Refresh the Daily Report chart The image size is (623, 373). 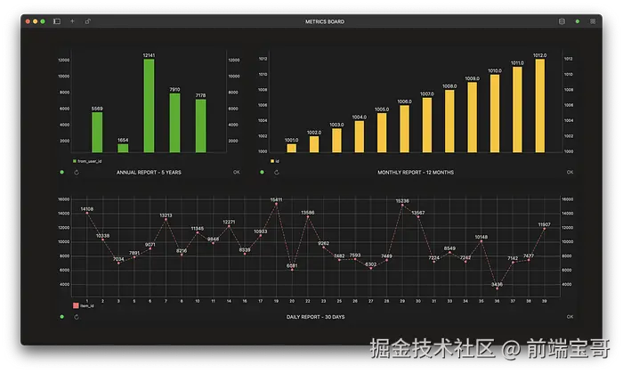[77, 317]
